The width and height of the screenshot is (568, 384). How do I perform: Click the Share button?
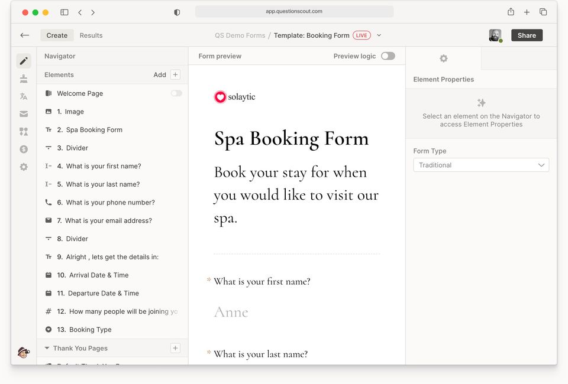coord(527,35)
